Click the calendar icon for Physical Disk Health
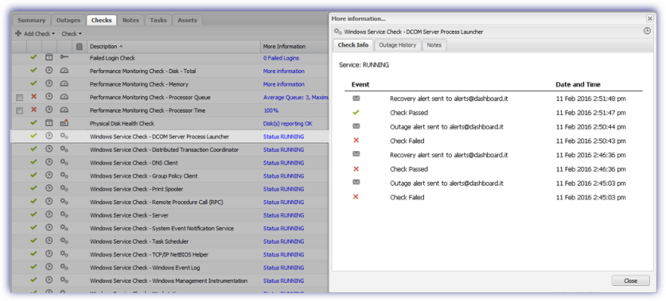The image size is (666, 301). pos(49,123)
